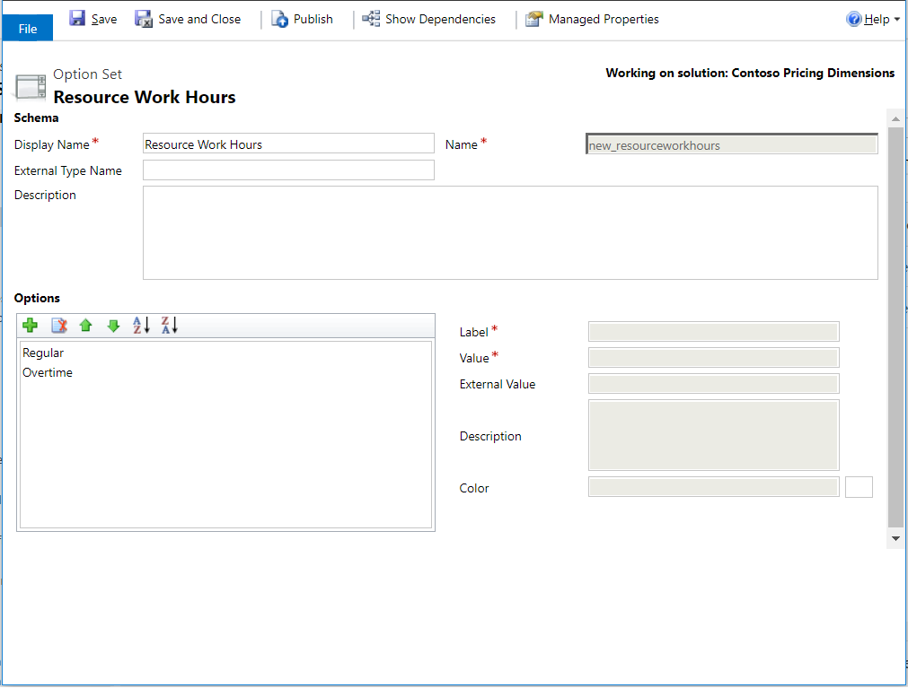Open the Help link

[x=877, y=19]
